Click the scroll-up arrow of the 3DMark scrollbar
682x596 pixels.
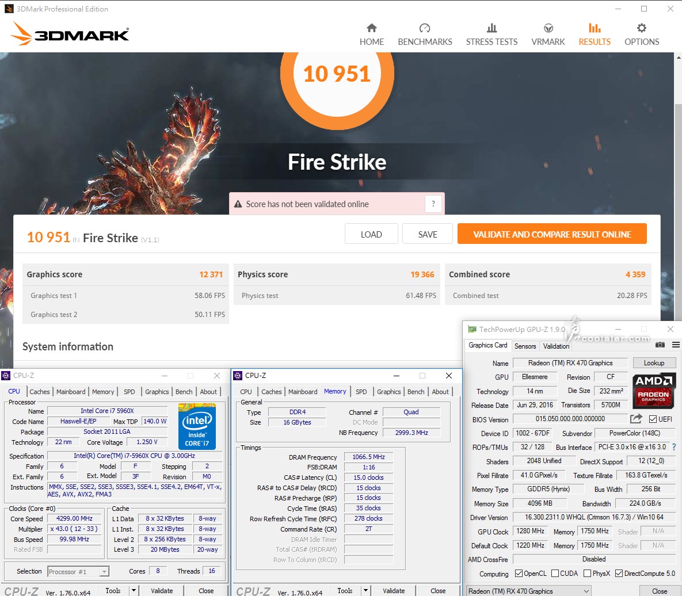tap(678, 57)
